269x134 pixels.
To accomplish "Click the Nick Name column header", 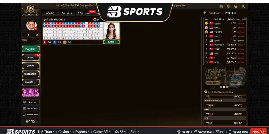I will [220, 19].
